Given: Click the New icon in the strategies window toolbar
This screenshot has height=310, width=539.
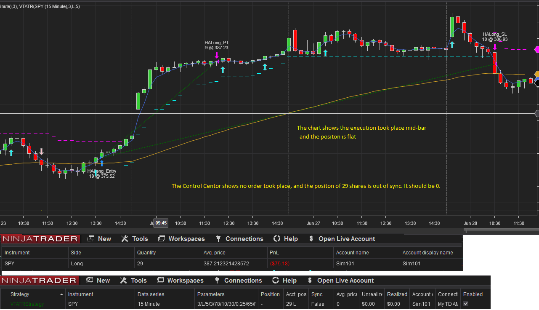Looking at the screenshot, I should coord(89,280).
